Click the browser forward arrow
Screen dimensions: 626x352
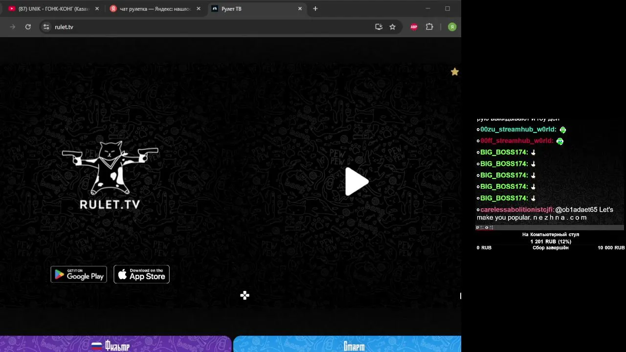pyautogui.click(x=13, y=27)
